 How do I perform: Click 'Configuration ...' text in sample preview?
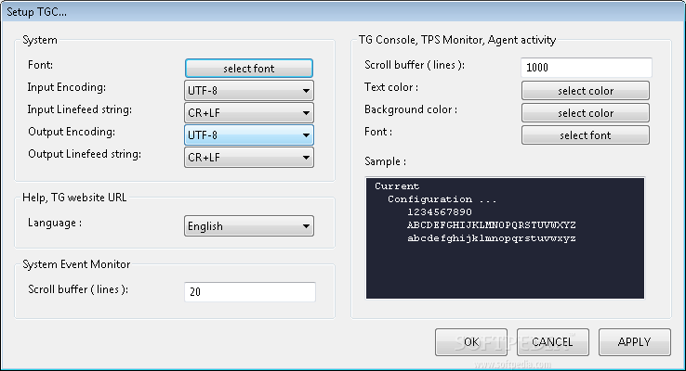[x=431, y=199]
